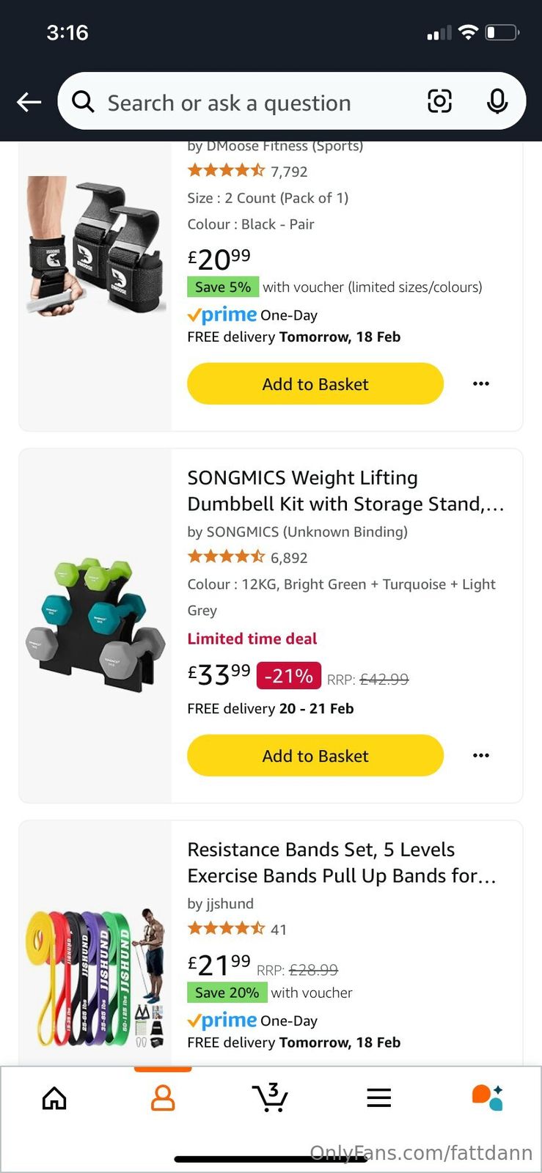Tap the back arrow icon
Viewport: 542px width, 1173px height.
pos(29,102)
